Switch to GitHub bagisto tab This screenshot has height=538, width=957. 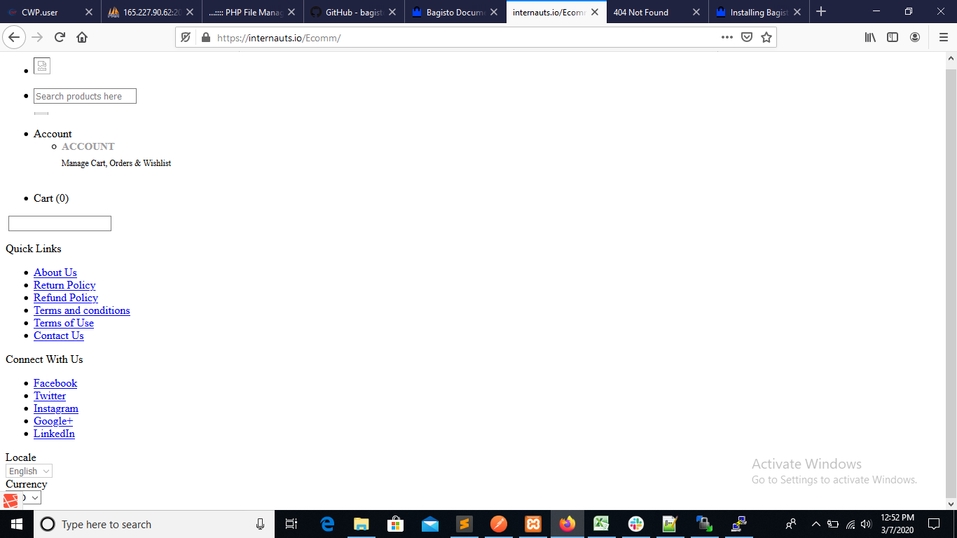coord(354,12)
